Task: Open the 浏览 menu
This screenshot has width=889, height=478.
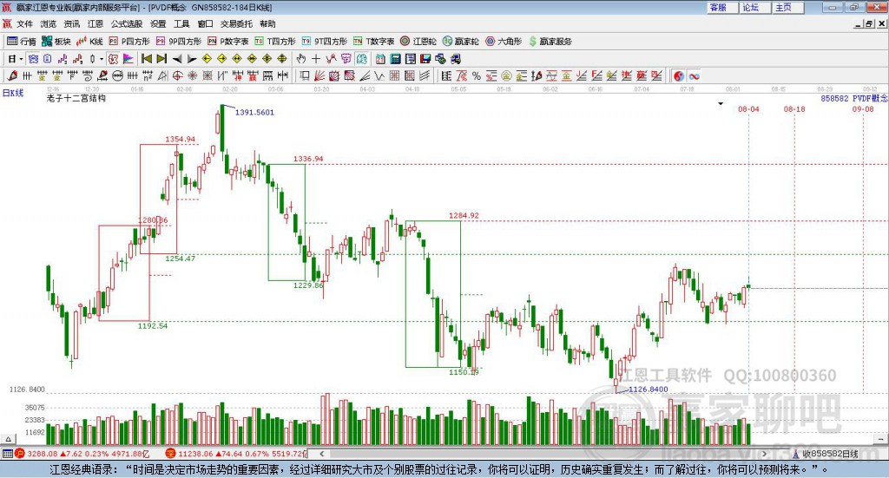Action: click(49, 23)
